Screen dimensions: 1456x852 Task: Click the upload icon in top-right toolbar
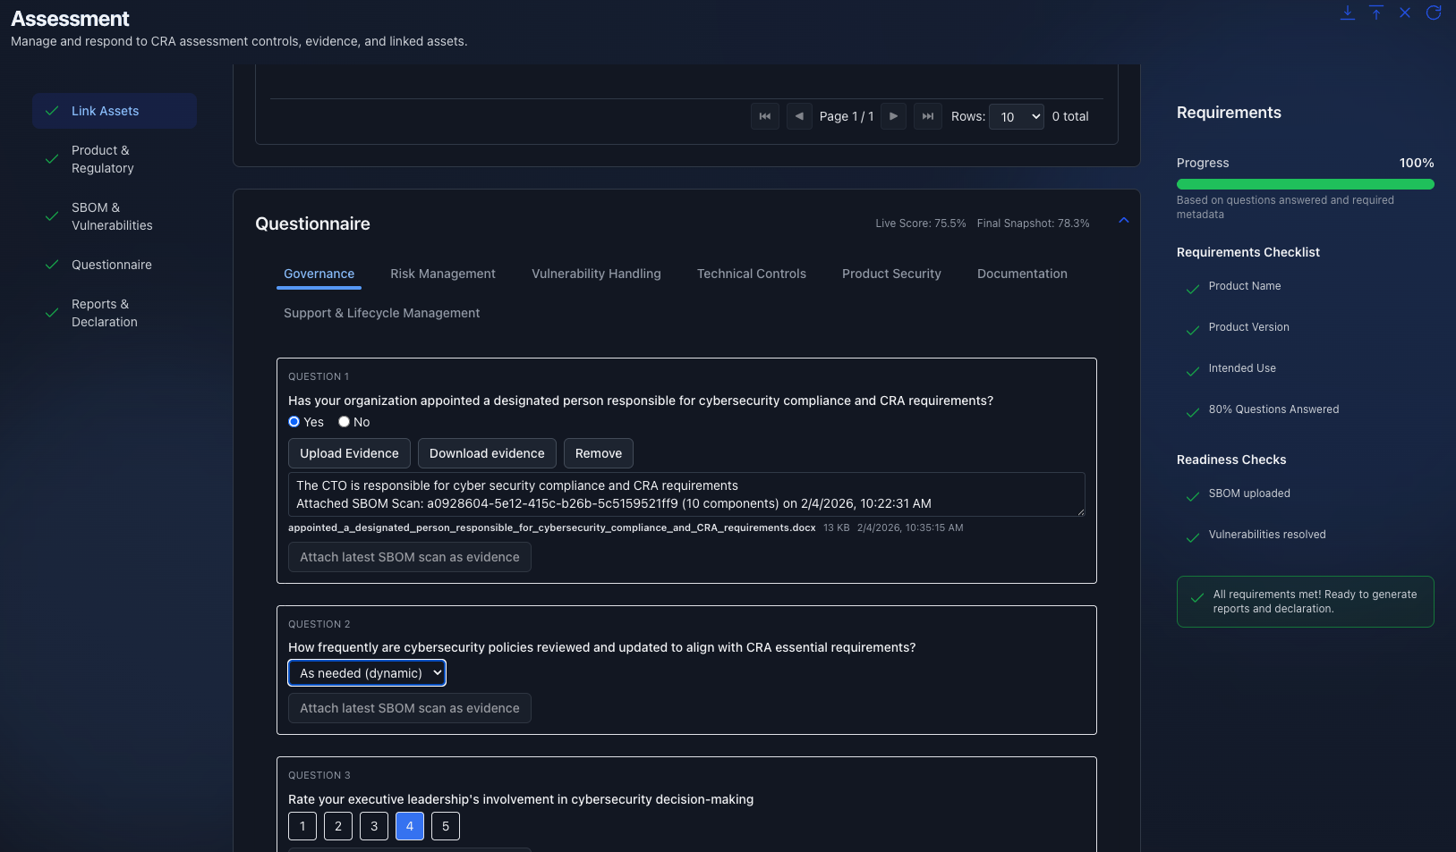click(x=1375, y=13)
